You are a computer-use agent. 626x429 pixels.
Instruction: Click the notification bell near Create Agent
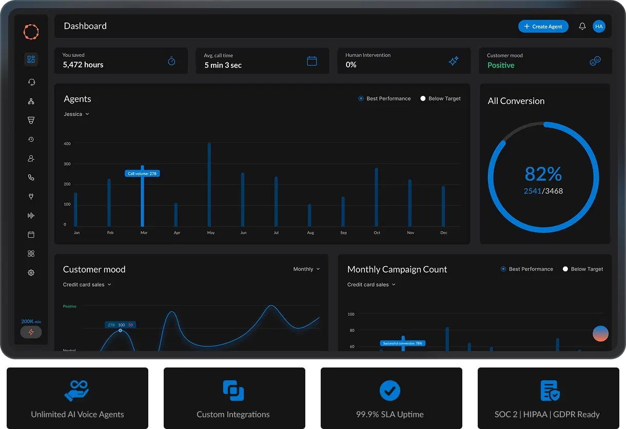582,26
